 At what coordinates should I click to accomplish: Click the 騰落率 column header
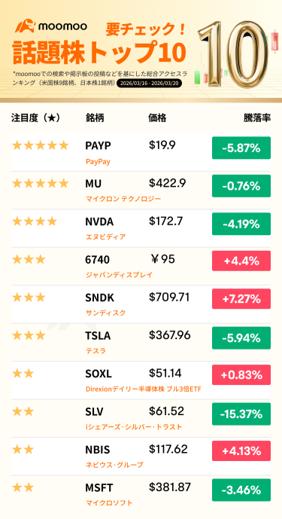(257, 118)
